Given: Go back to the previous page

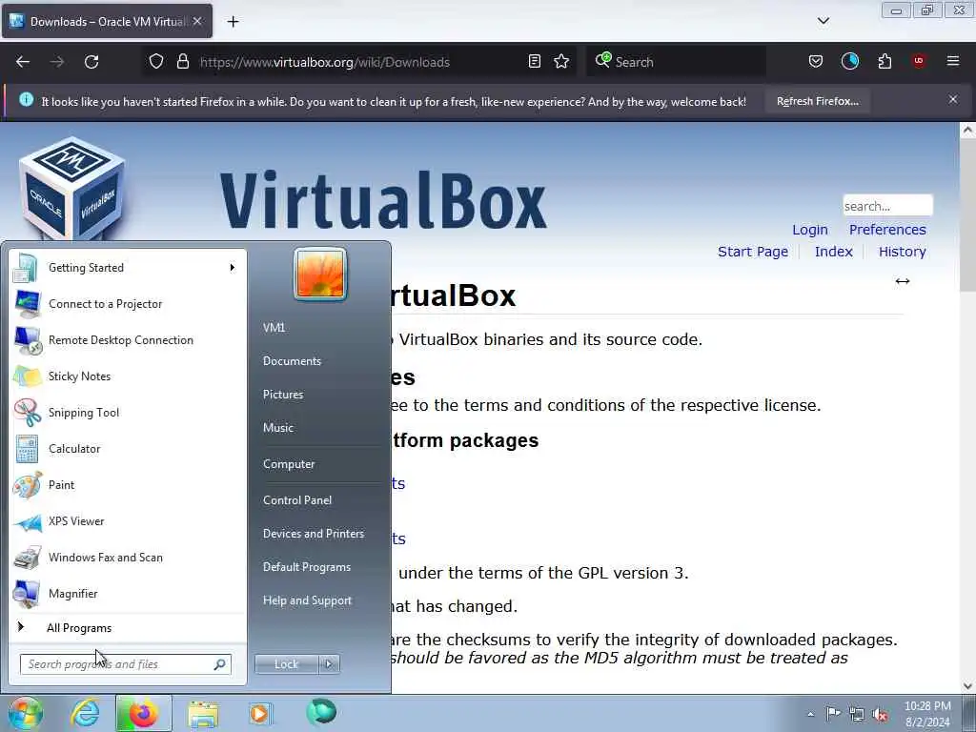Looking at the screenshot, I should coord(23,62).
